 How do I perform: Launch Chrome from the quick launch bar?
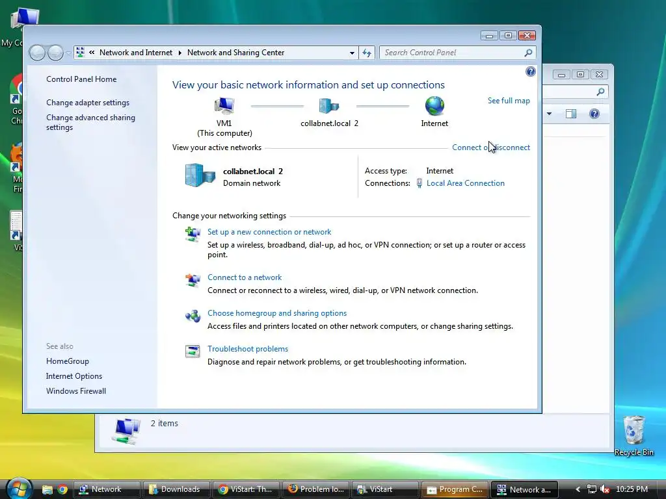(62, 489)
